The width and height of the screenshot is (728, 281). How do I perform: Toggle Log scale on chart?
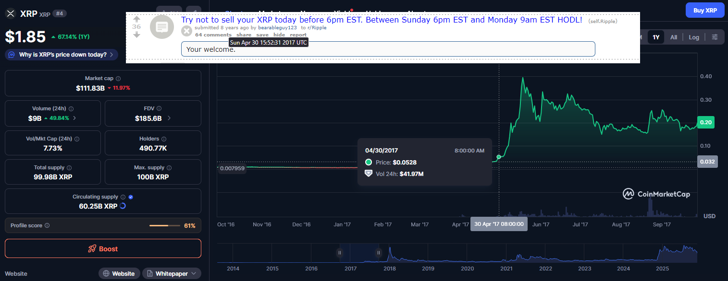694,37
